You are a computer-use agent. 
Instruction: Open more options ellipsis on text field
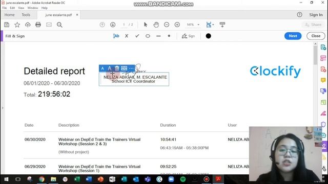[x=131, y=68]
